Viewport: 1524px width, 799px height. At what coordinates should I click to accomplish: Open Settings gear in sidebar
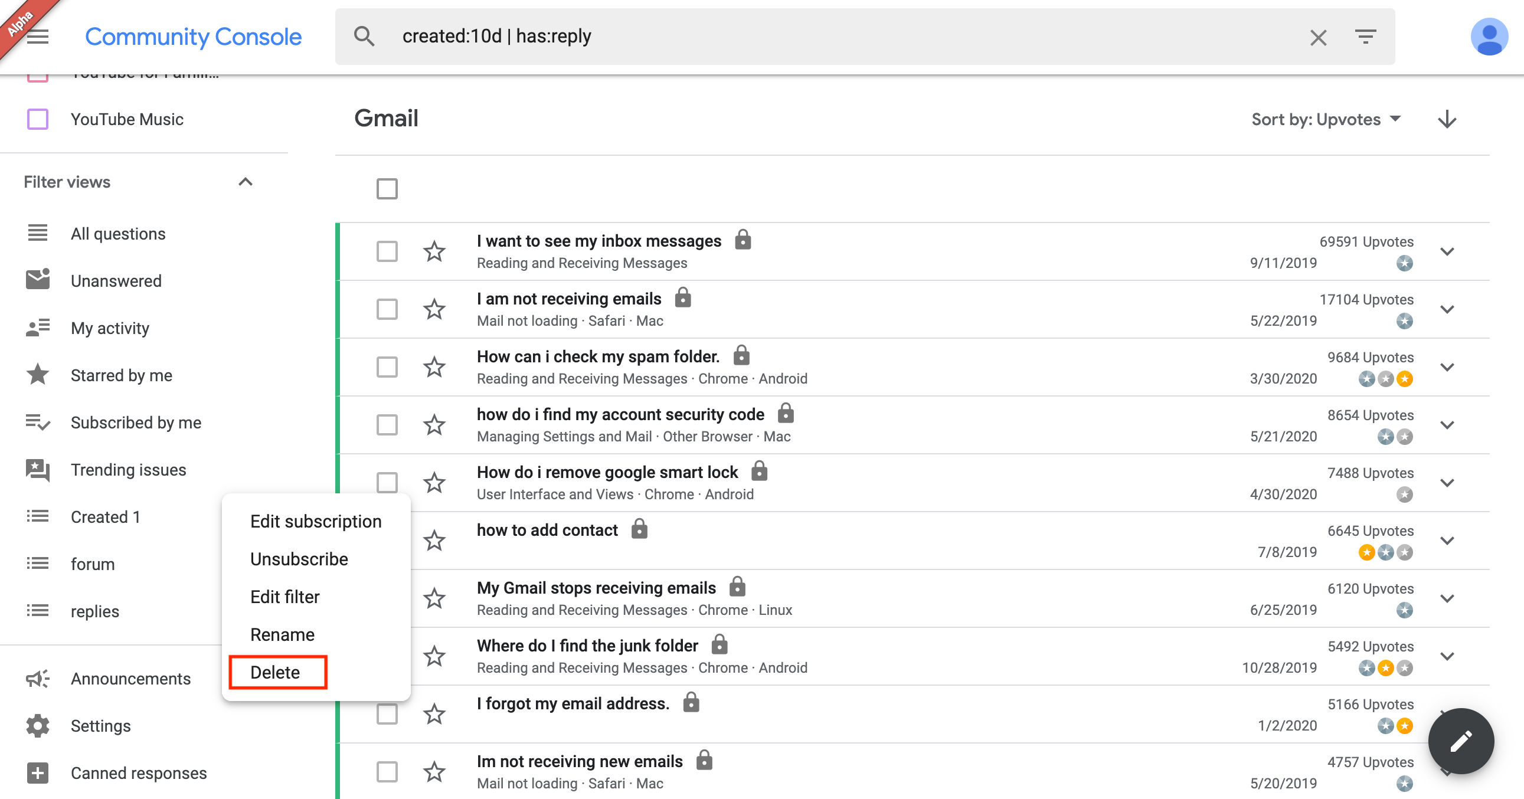pyautogui.click(x=38, y=726)
